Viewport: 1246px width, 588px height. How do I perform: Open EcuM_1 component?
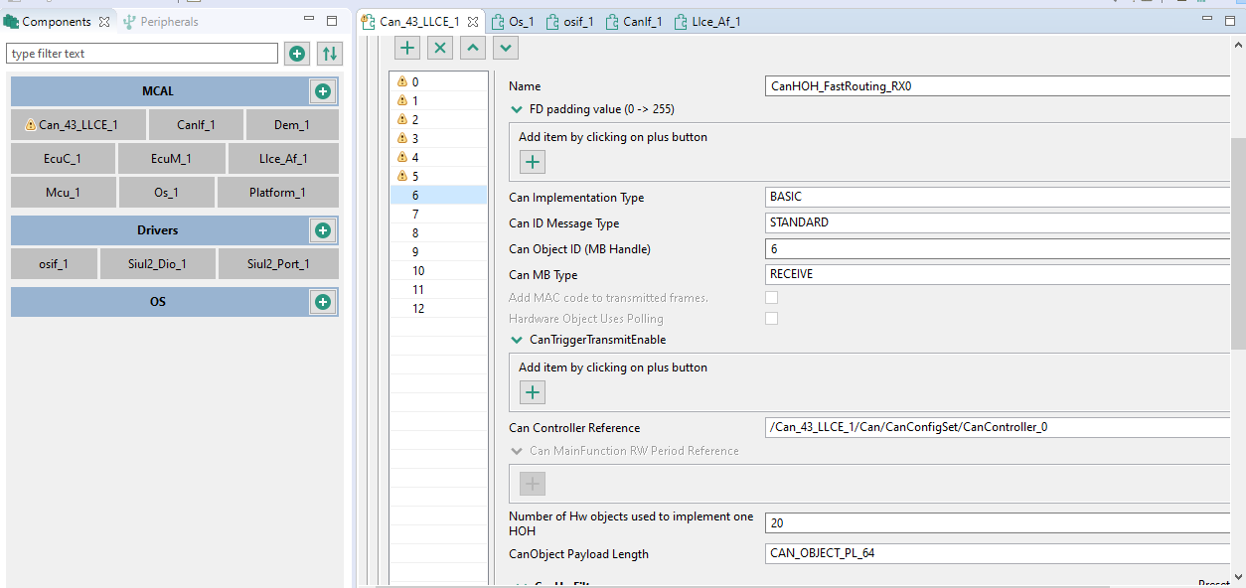click(172, 158)
